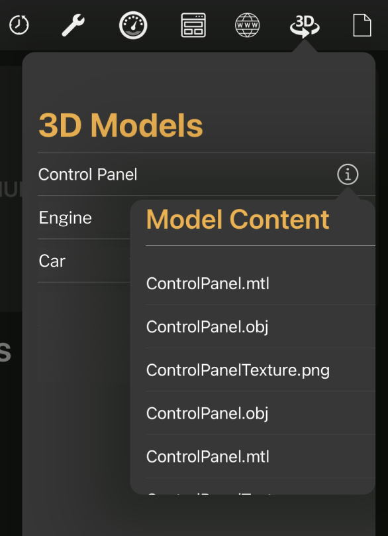Select the Control Panel model row
Screen dimensions: 388x536
point(207,174)
